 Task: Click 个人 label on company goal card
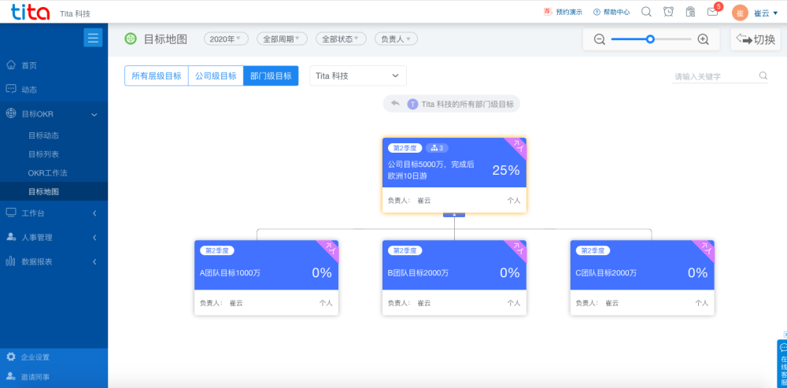(514, 200)
